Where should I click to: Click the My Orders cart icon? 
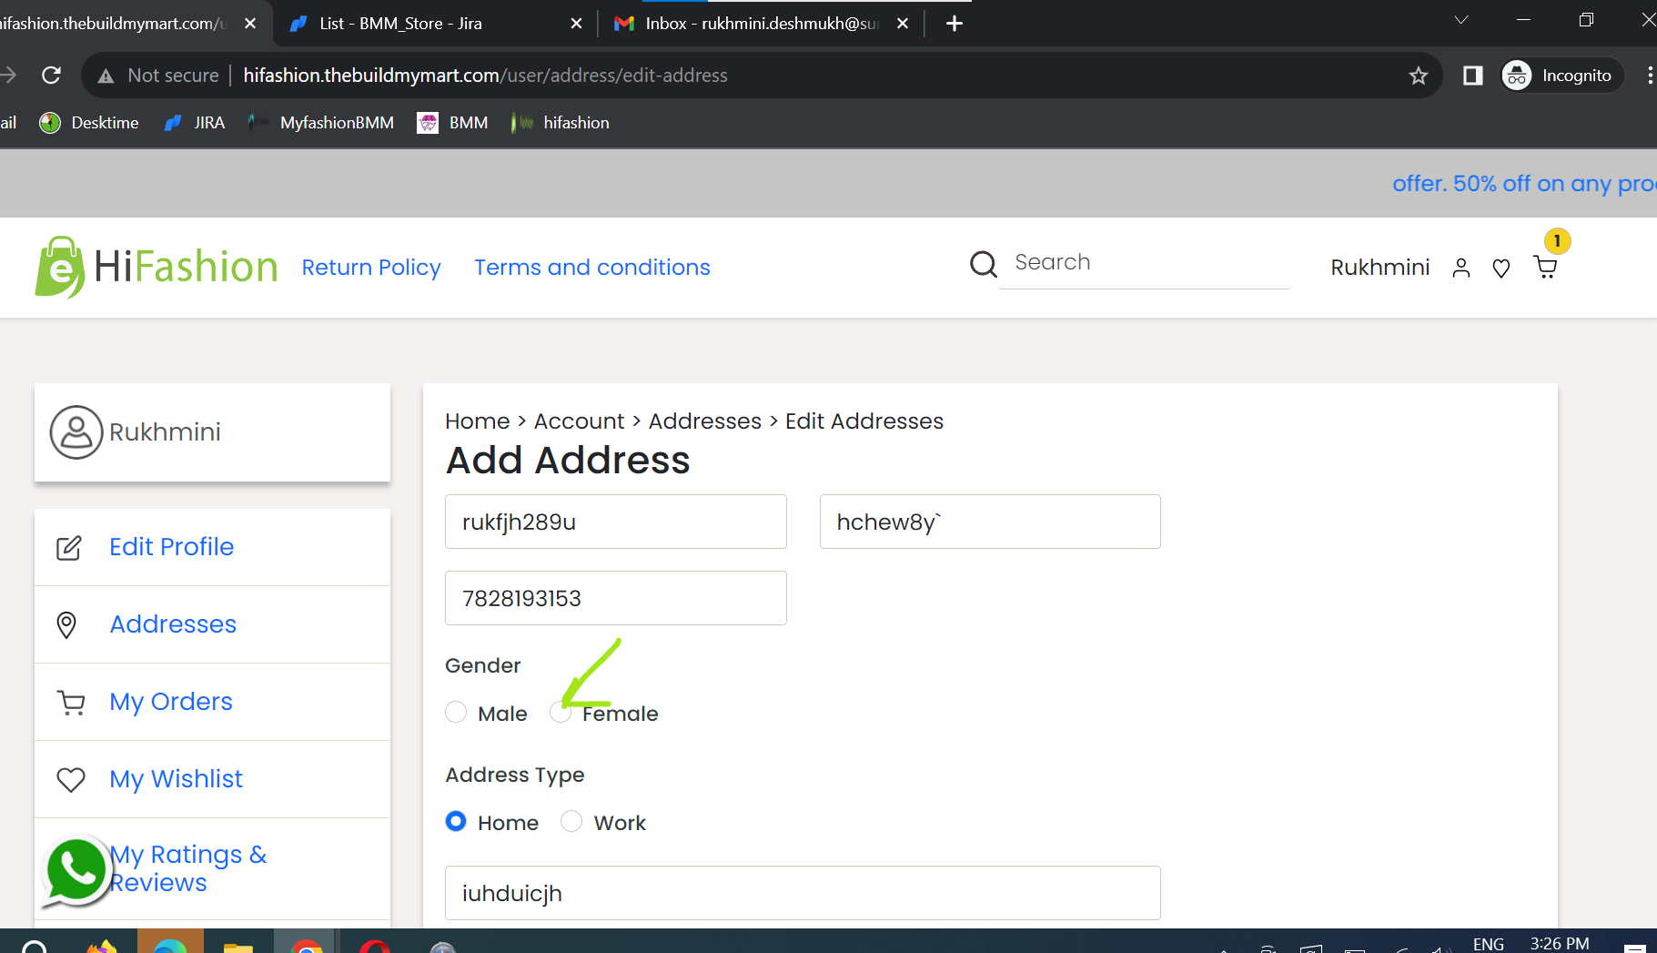[x=71, y=703]
